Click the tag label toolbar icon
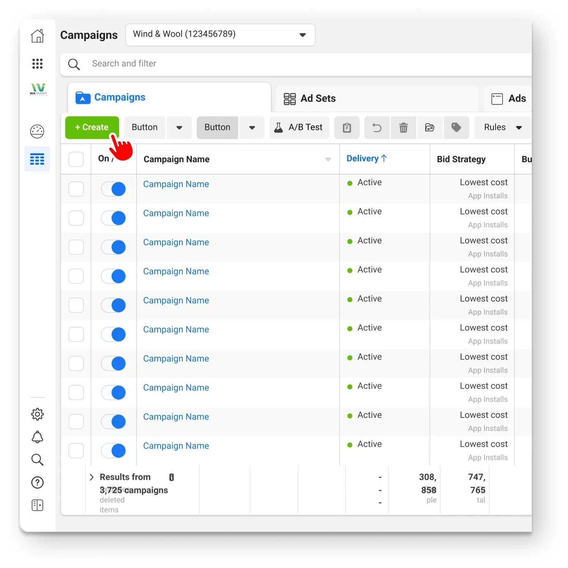The width and height of the screenshot is (568, 568). tap(456, 128)
